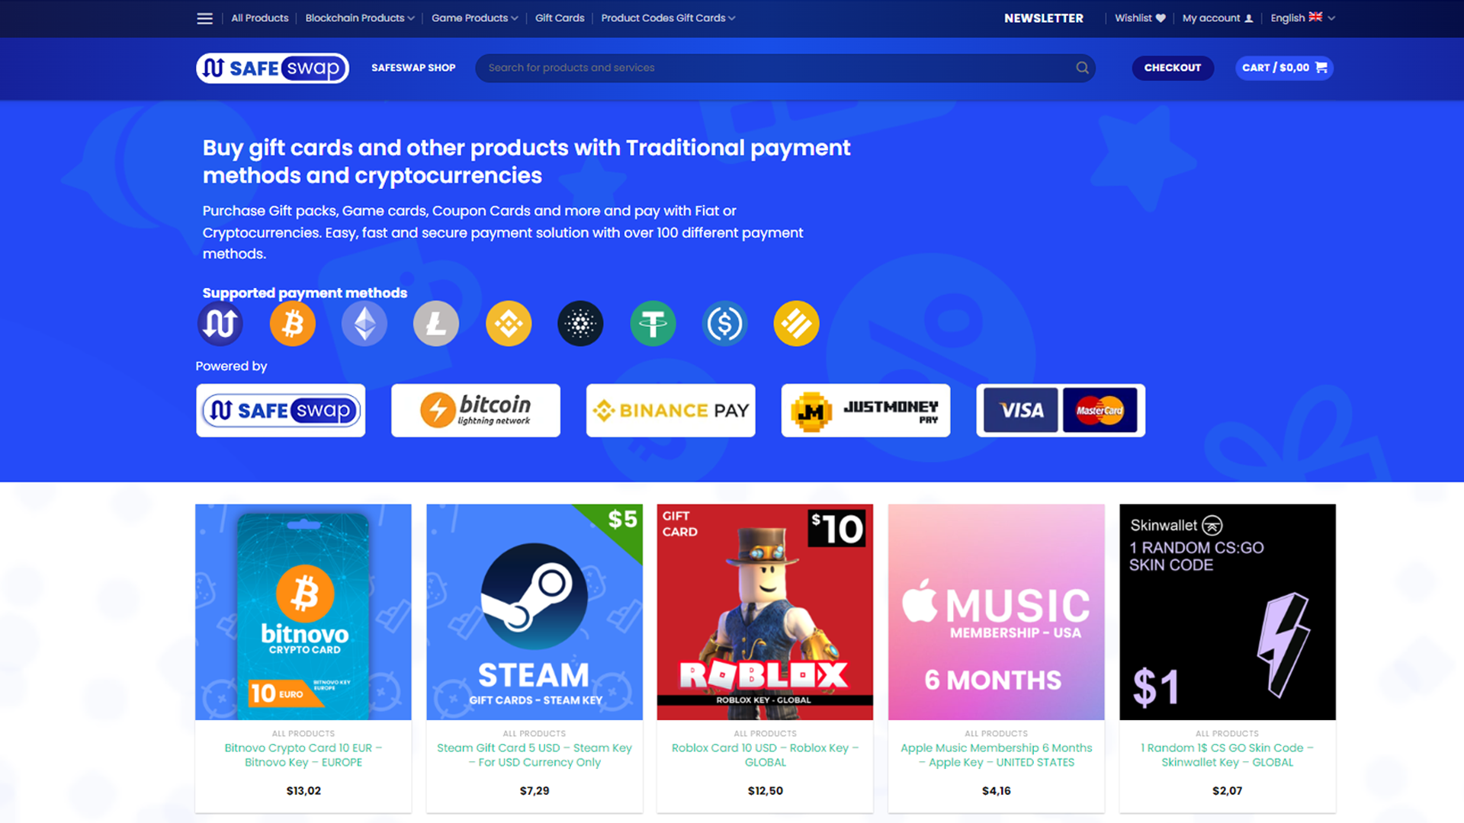Image resolution: width=1464 pixels, height=823 pixels.
Task: Open the Cart button
Action: click(x=1284, y=68)
